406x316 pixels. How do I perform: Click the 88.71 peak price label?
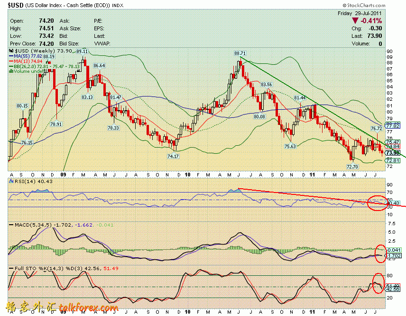[x=240, y=53]
